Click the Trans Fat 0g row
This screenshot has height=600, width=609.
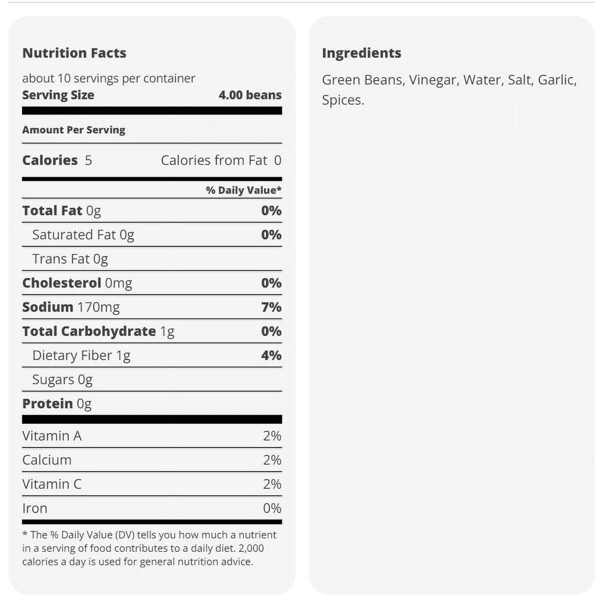pyautogui.click(x=152, y=259)
